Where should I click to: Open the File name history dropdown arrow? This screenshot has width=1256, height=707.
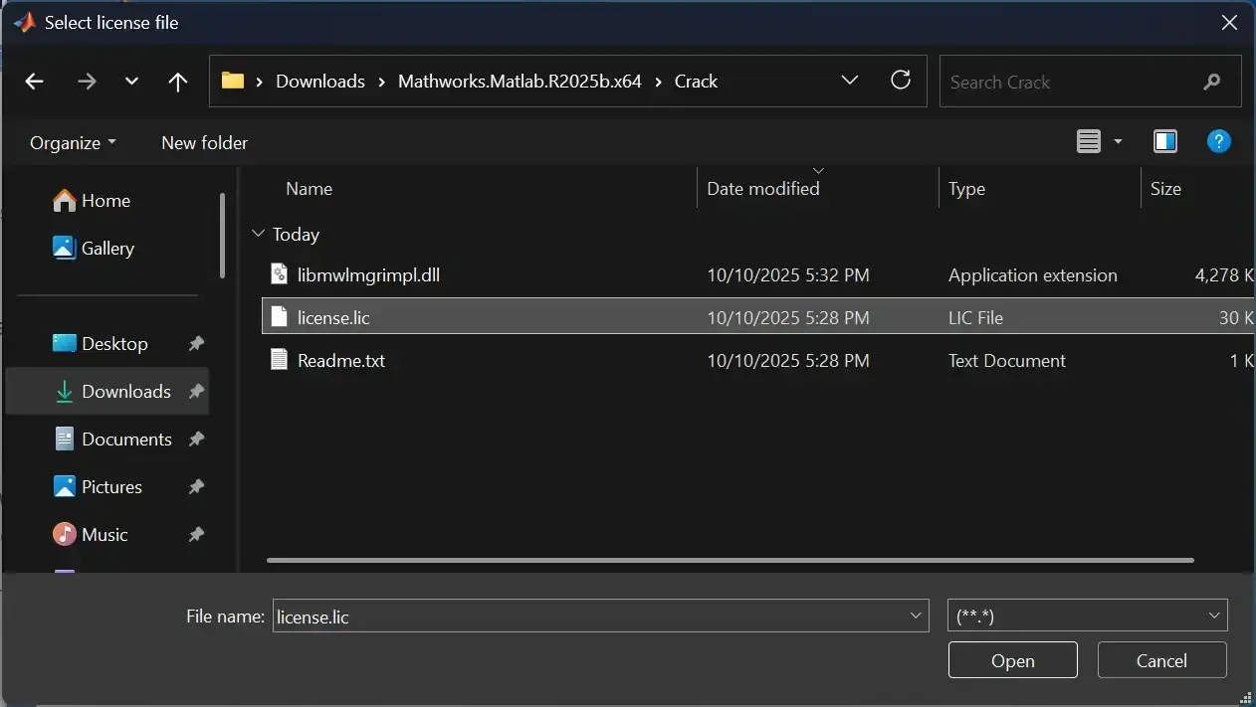pos(917,617)
